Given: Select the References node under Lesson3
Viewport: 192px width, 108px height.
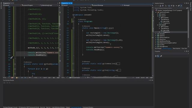Looking at the screenshot, I should click(166, 28).
